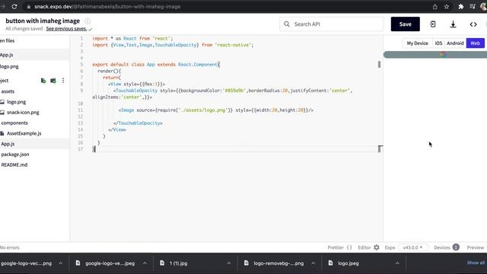Click the browser address bar
Viewport: 487px width, 274px height.
227,7
